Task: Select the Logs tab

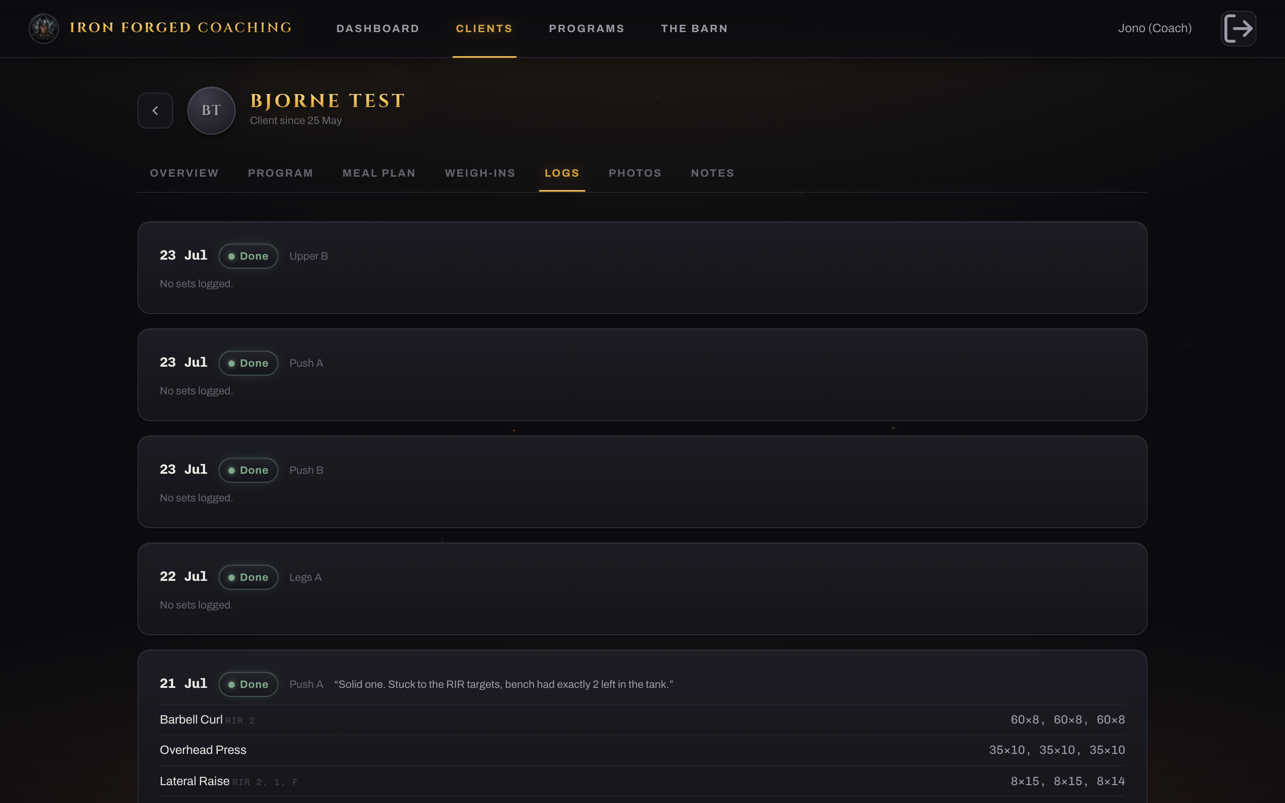Action: [562, 173]
